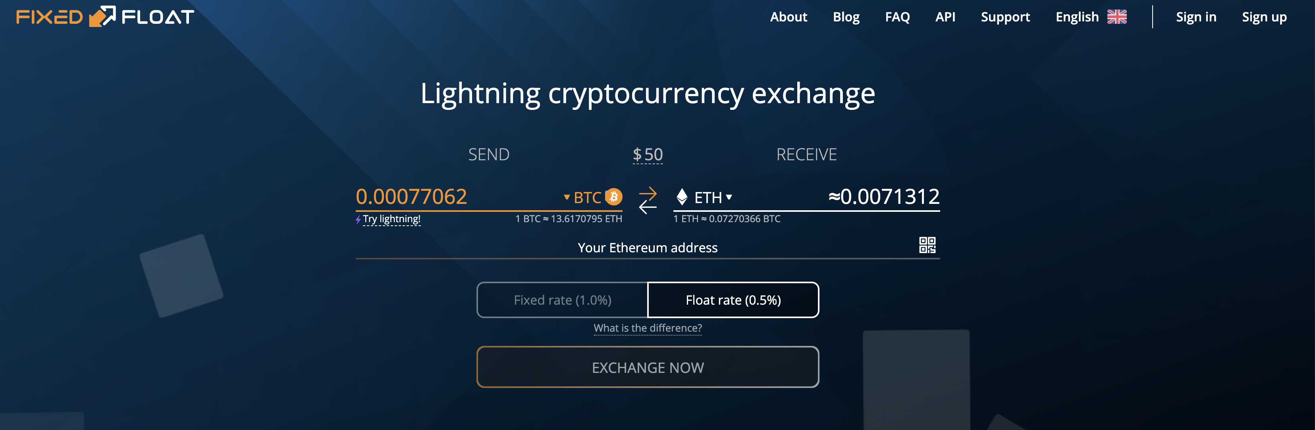Swap currencies with the arrows icon

648,200
